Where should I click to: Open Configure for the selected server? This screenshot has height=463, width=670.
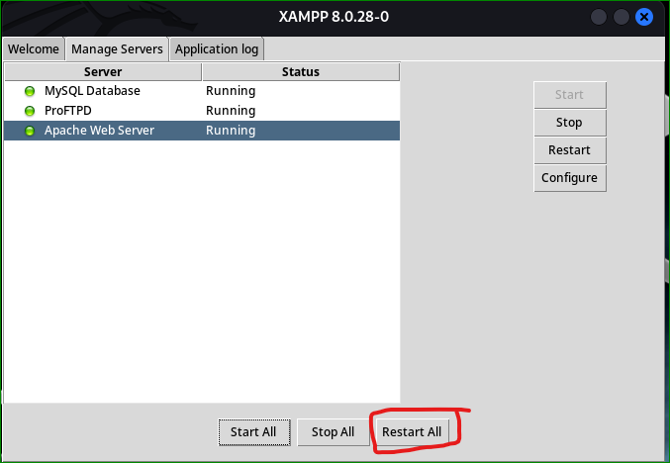click(x=570, y=178)
